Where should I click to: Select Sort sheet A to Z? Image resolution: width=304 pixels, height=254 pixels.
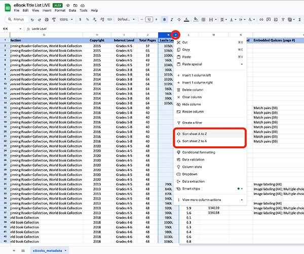coord(210,134)
